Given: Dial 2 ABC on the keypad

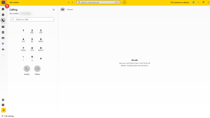Looking at the screenshot, I should pyautogui.click(x=32, y=31).
